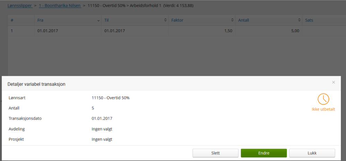Toggle sort arrows on Faktor column
The image size is (346, 161).
(x=232, y=20)
